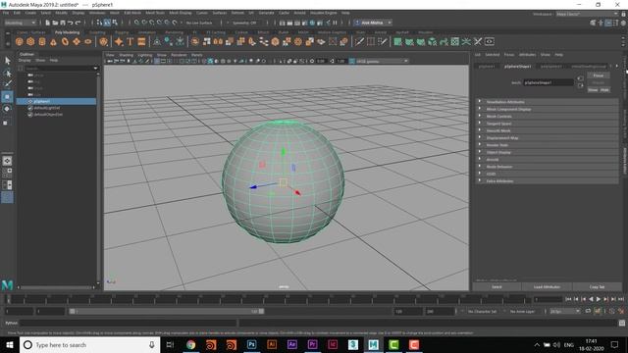This screenshot has width=628, height=353.
Task: Create a polygon cone from the shelf
Action: 53,41
